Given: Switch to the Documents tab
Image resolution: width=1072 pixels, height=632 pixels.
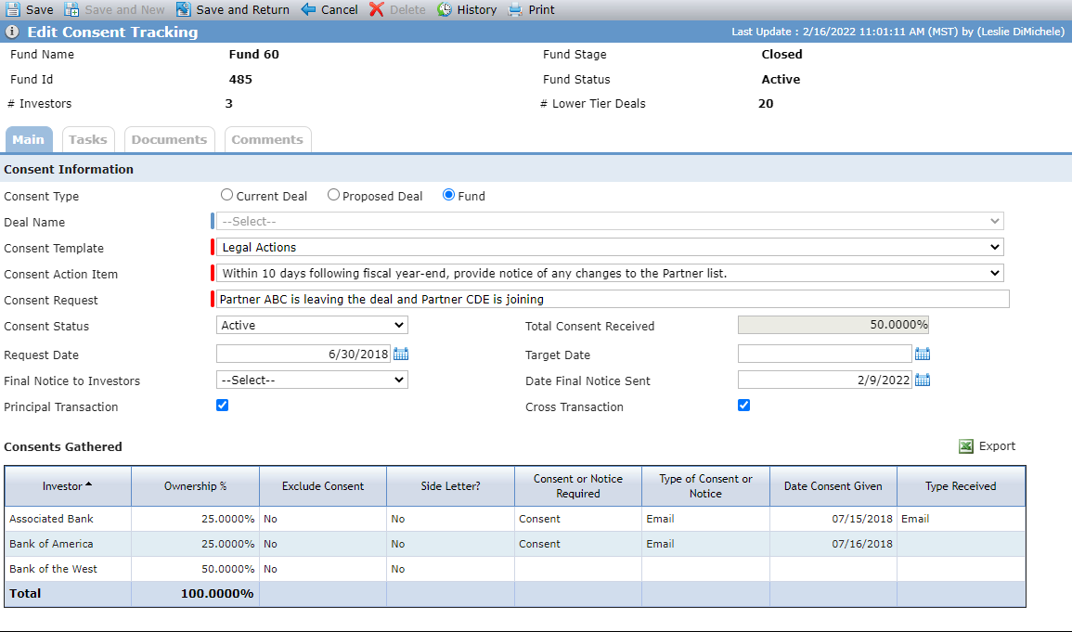Looking at the screenshot, I should (x=170, y=139).
